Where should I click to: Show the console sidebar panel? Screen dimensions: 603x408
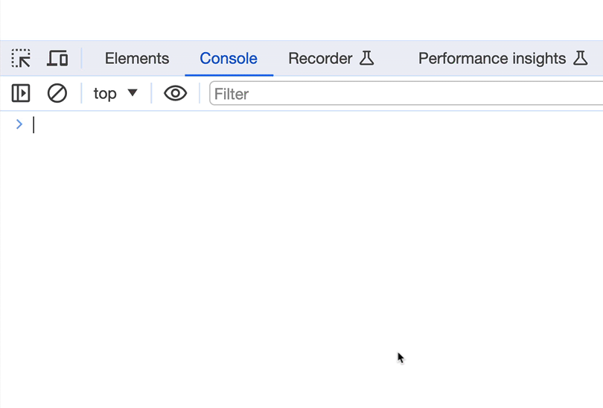pyautogui.click(x=21, y=93)
